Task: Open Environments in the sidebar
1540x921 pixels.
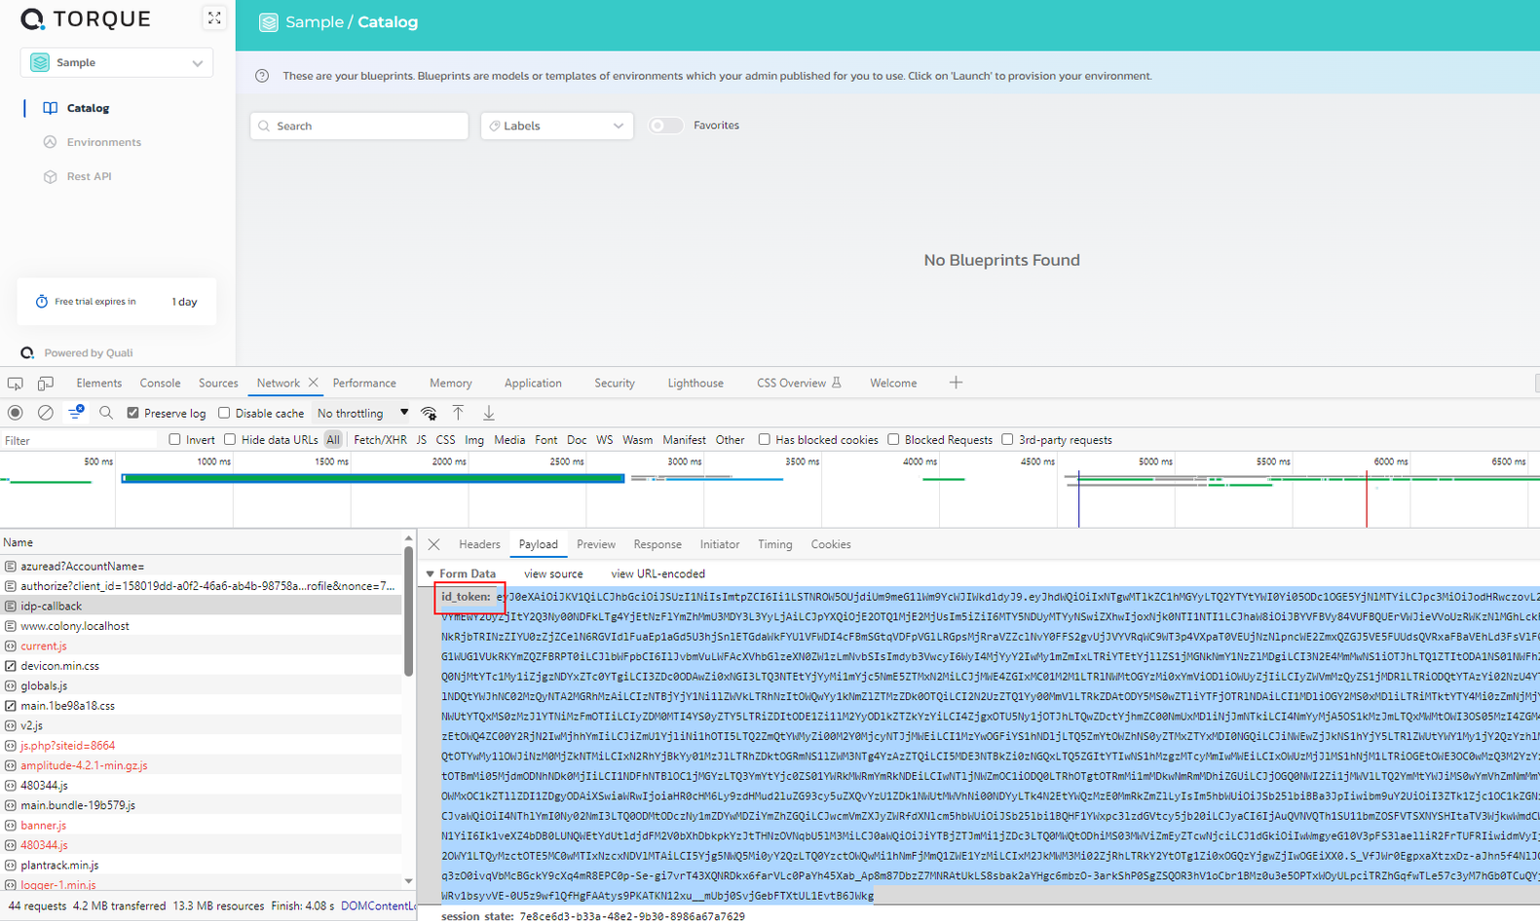Action: 103,142
